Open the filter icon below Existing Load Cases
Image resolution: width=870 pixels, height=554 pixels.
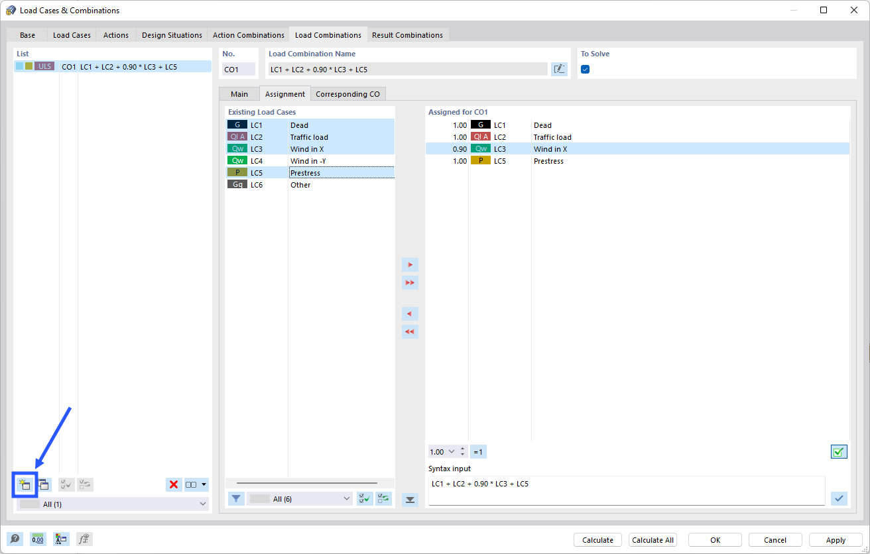pyautogui.click(x=235, y=498)
